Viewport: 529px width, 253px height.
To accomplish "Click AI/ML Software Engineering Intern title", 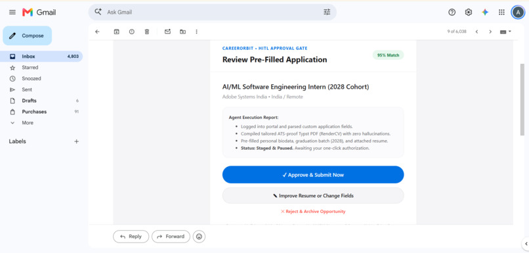I will (x=295, y=87).
